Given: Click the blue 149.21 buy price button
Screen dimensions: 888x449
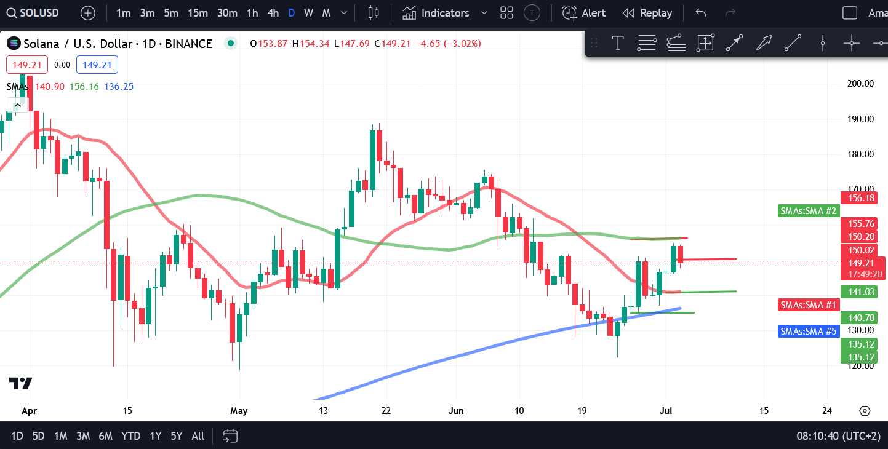Looking at the screenshot, I should [97, 65].
